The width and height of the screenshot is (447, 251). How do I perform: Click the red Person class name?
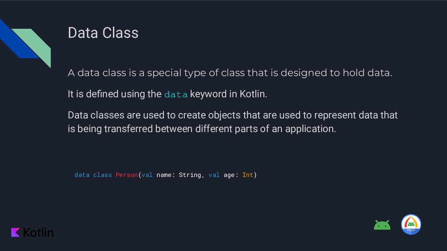[x=127, y=175]
